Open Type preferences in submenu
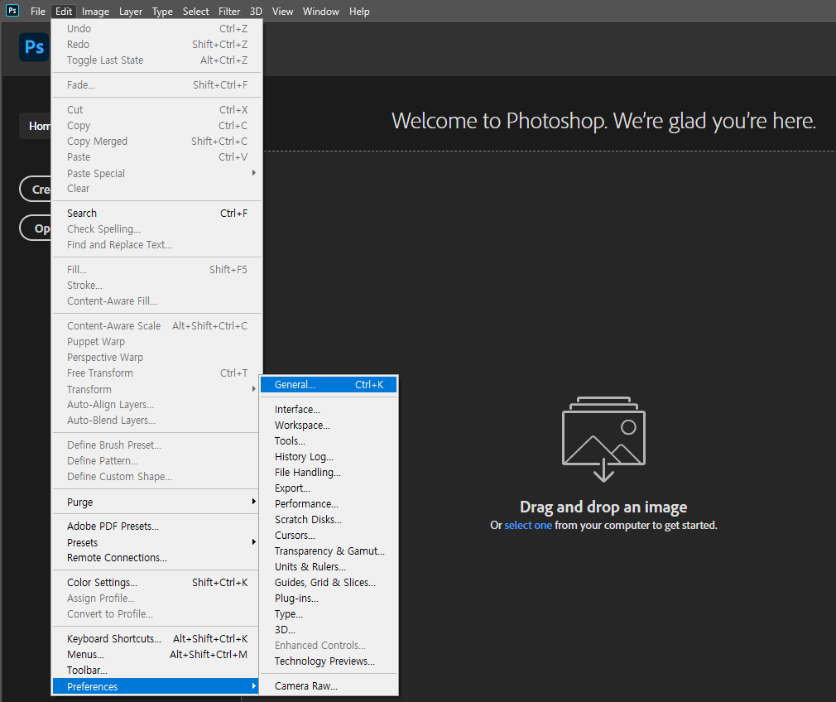Viewport: 836px width, 702px height. click(329, 614)
